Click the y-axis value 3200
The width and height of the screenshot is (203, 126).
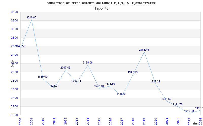coord(14,21)
